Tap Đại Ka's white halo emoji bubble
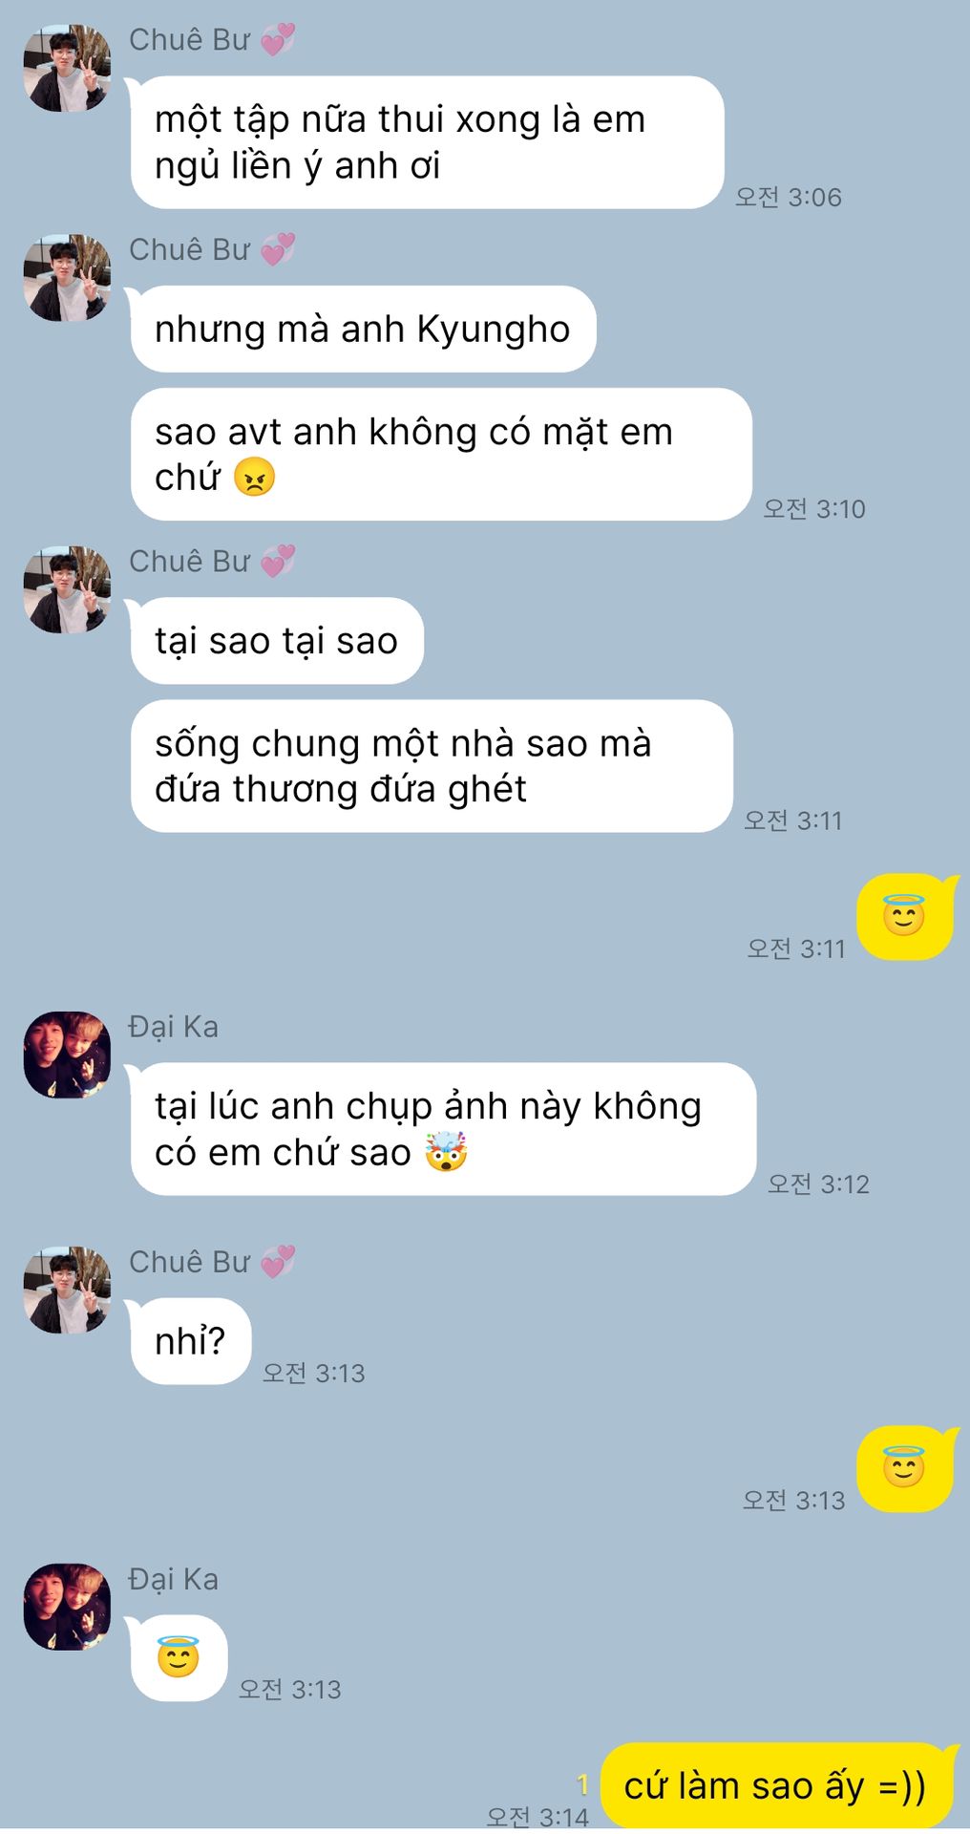970x1834 pixels. click(x=179, y=1657)
